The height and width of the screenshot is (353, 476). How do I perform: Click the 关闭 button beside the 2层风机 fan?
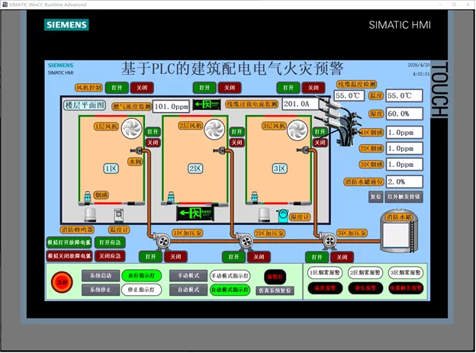[x=236, y=143]
